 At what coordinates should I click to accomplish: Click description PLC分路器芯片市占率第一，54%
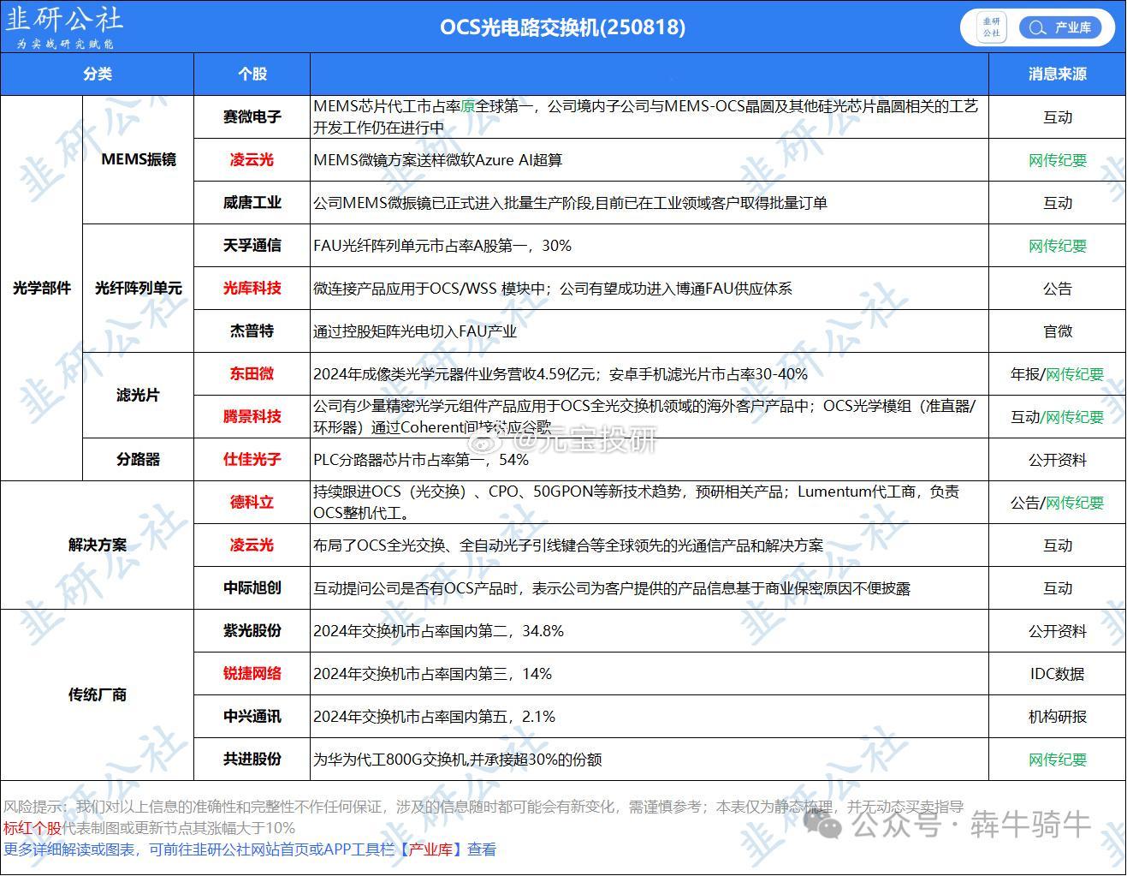421,460
